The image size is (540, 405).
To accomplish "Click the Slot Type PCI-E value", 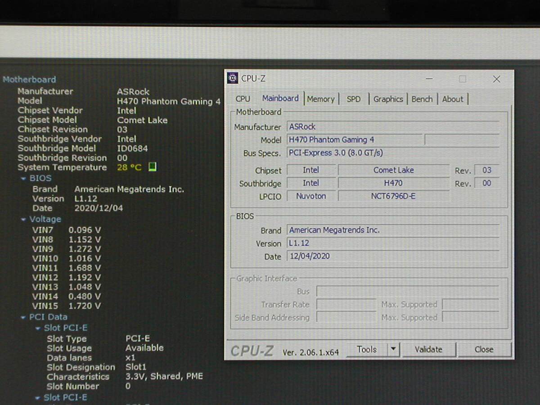I will (138, 338).
